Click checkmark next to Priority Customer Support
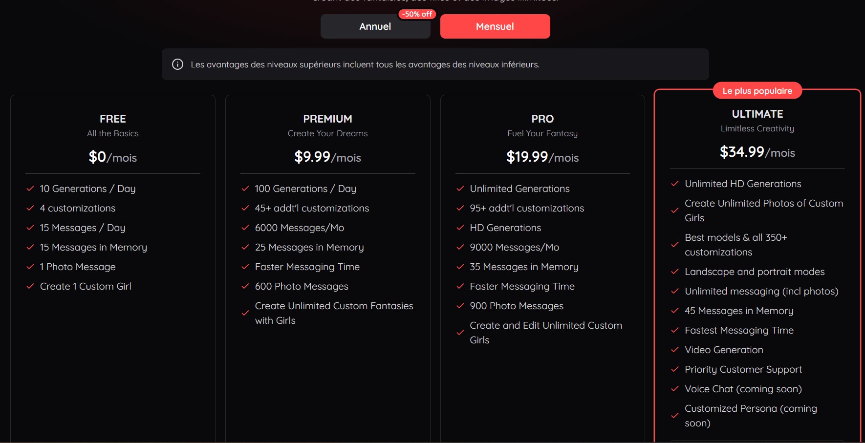This screenshot has height=443, width=865. [675, 369]
